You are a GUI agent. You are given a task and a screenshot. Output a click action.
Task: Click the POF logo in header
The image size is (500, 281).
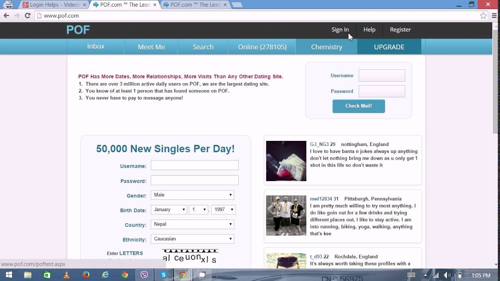point(78,30)
